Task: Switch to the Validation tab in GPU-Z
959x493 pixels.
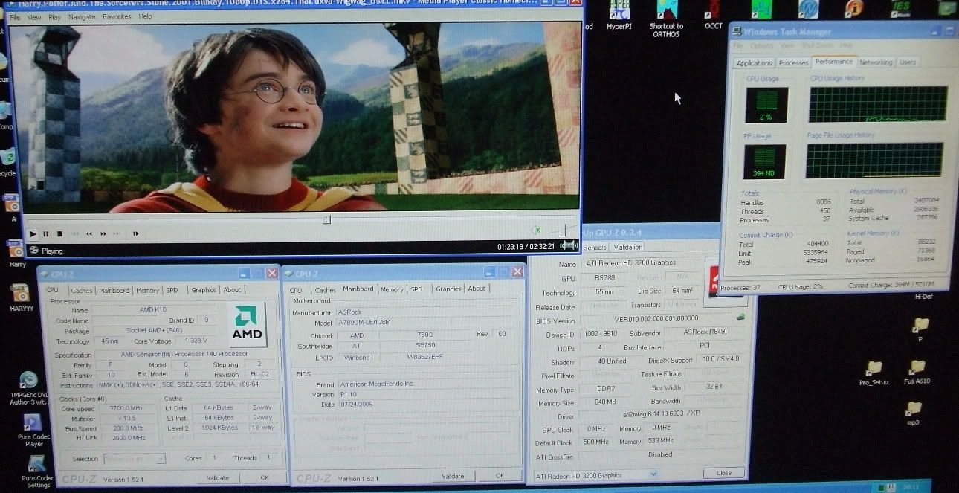Action: click(628, 247)
